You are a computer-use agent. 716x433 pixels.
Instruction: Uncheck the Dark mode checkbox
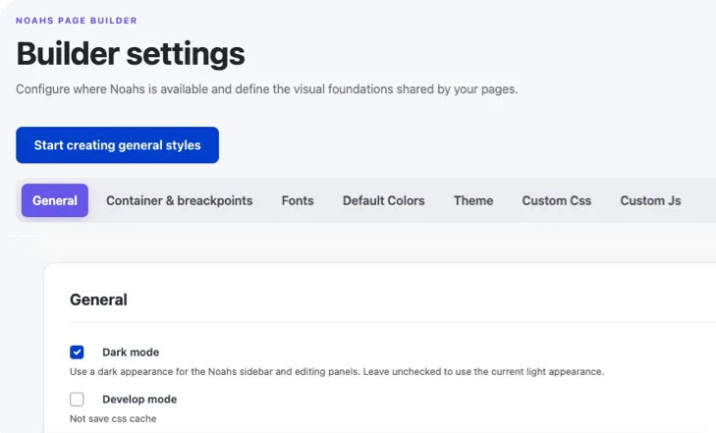click(77, 352)
